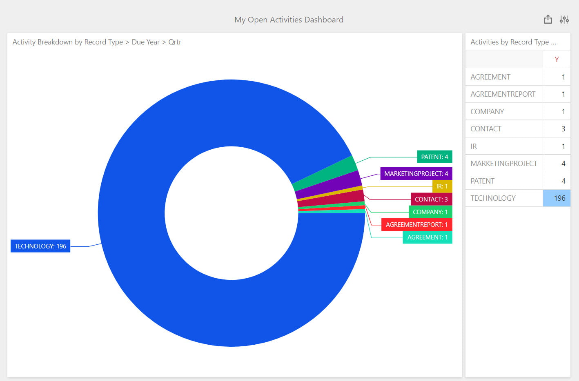Sort the table by the Y column header
This screenshot has width=579, height=381.
pyautogui.click(x=557, y=59)
